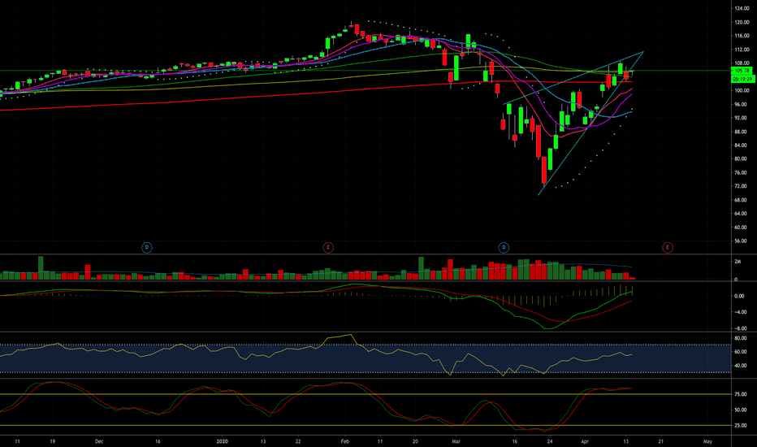This screenshot has height=447, width=757.
Task: Select the -8.00 MACD scale label
Action: (739, 328)
